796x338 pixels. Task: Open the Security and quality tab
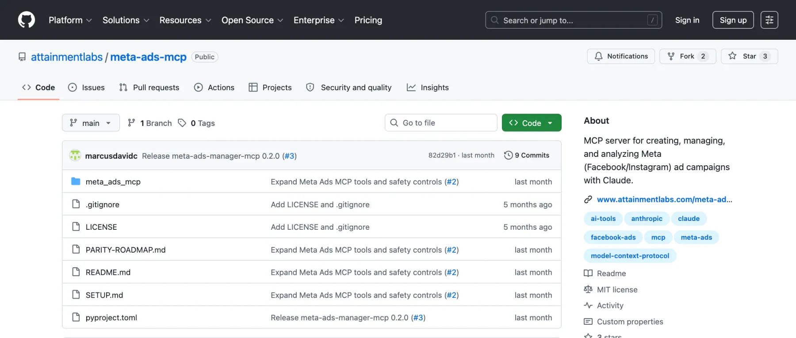(349, 87)
